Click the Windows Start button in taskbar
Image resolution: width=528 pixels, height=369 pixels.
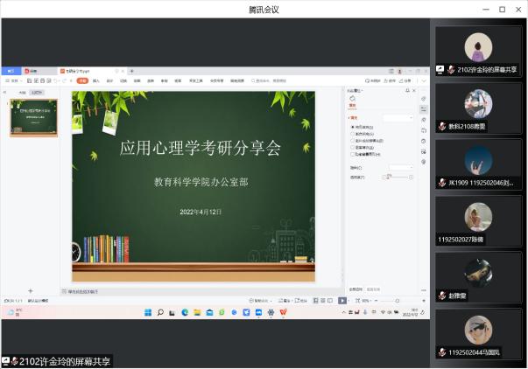tap(147, 312)
